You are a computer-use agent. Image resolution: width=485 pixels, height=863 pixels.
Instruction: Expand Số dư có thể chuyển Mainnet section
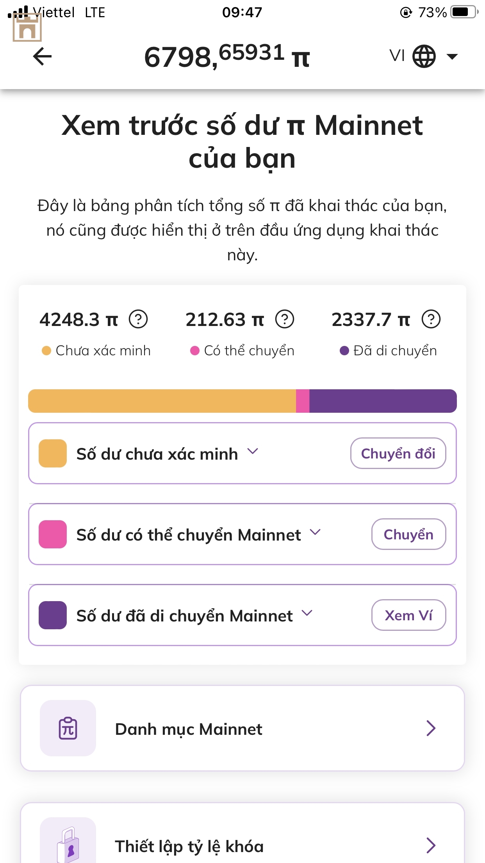315,532
